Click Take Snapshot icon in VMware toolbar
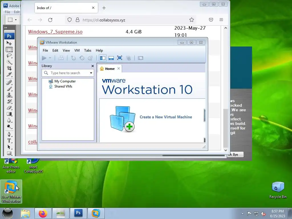292x219 pixels. 73,58
